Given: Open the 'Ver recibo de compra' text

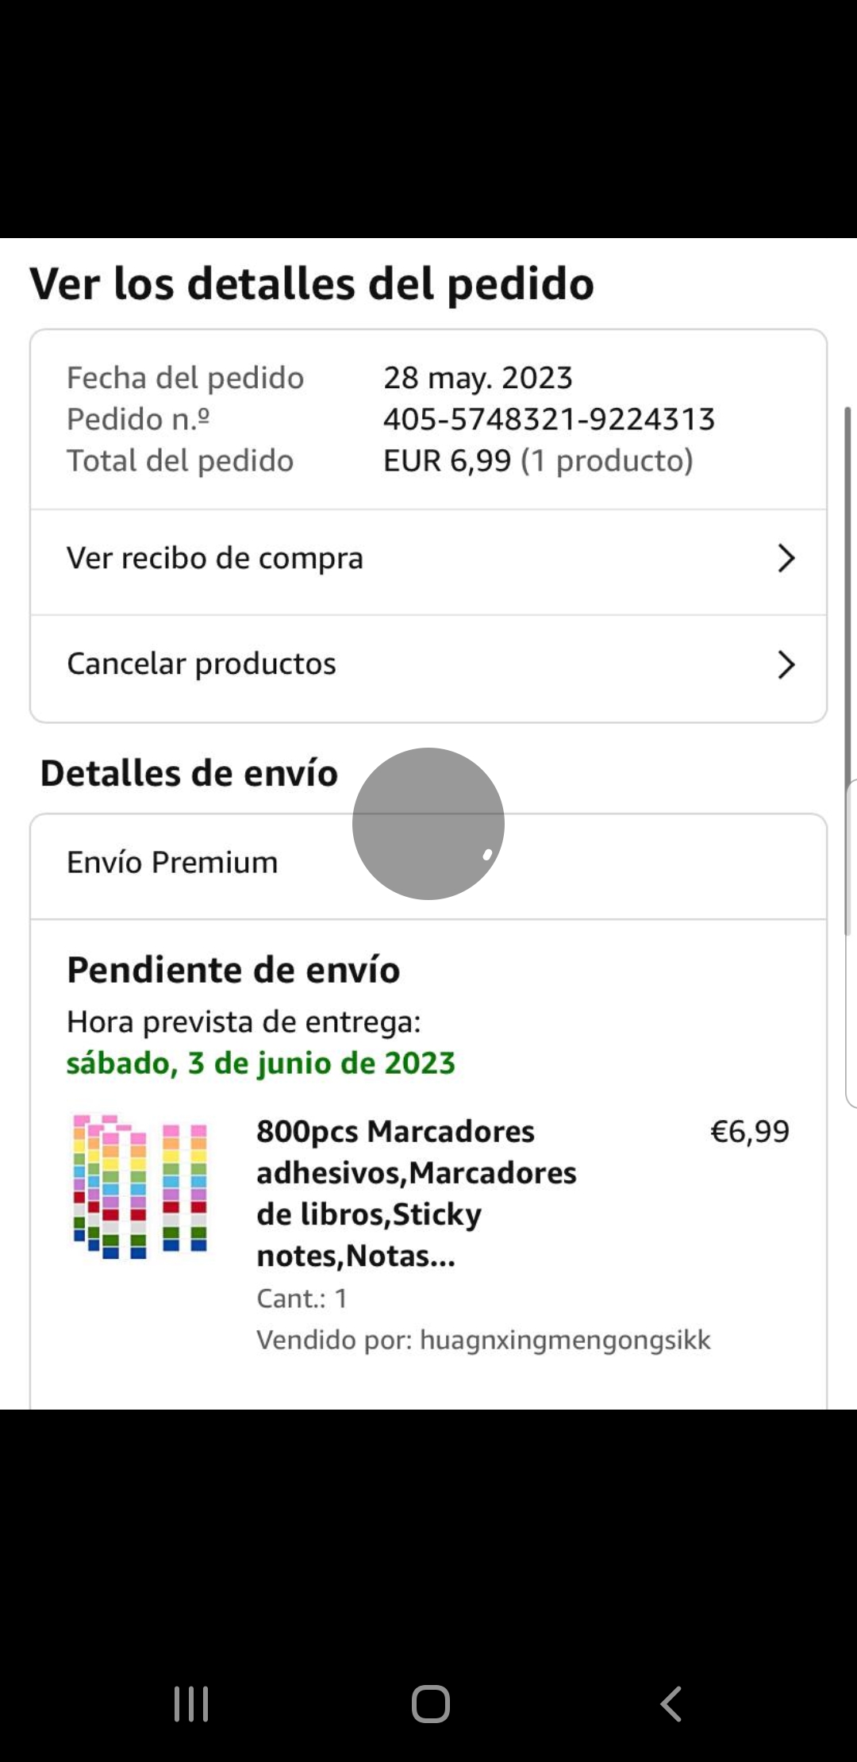Looking at the screenshot, I should click(x=215, y=559).
